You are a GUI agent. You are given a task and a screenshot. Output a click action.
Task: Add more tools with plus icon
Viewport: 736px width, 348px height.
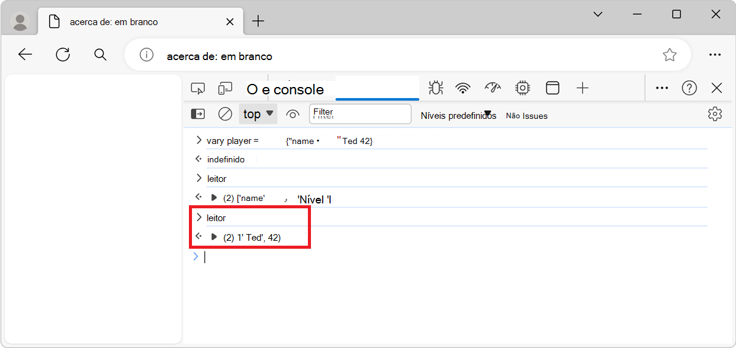tap(583, 88)
